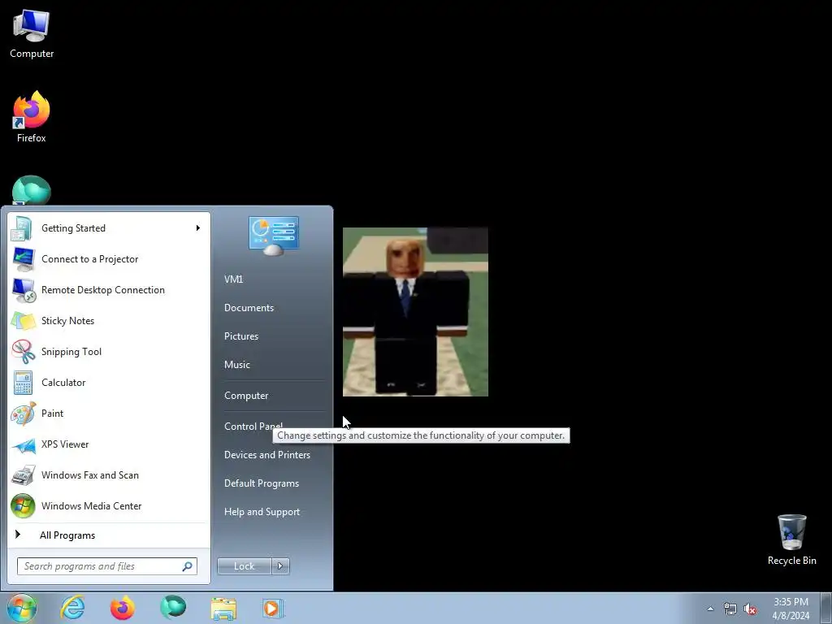This screenshot has height=624, width=832.
Task: Launch the Snipping Tool scissors icon
Action: point(23,351)
